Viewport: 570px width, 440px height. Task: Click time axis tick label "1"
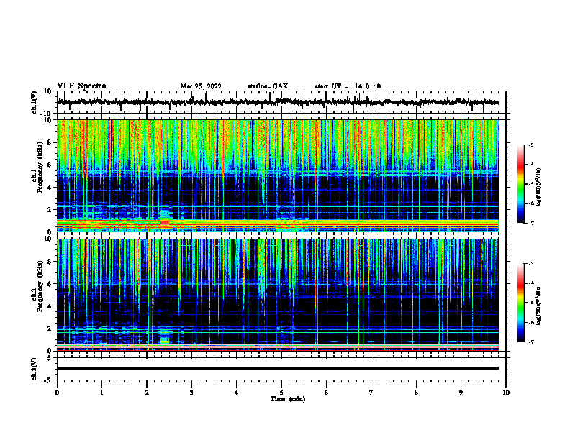click(x=101, y=393)
